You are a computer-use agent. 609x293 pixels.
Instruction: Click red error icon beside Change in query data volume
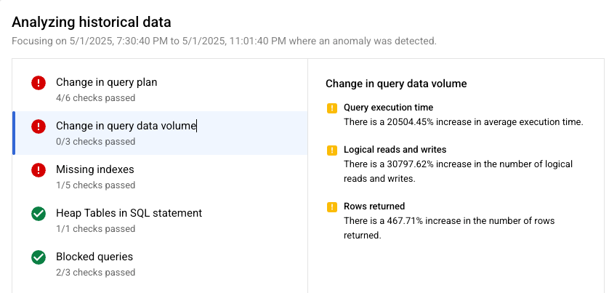[39, 127]
